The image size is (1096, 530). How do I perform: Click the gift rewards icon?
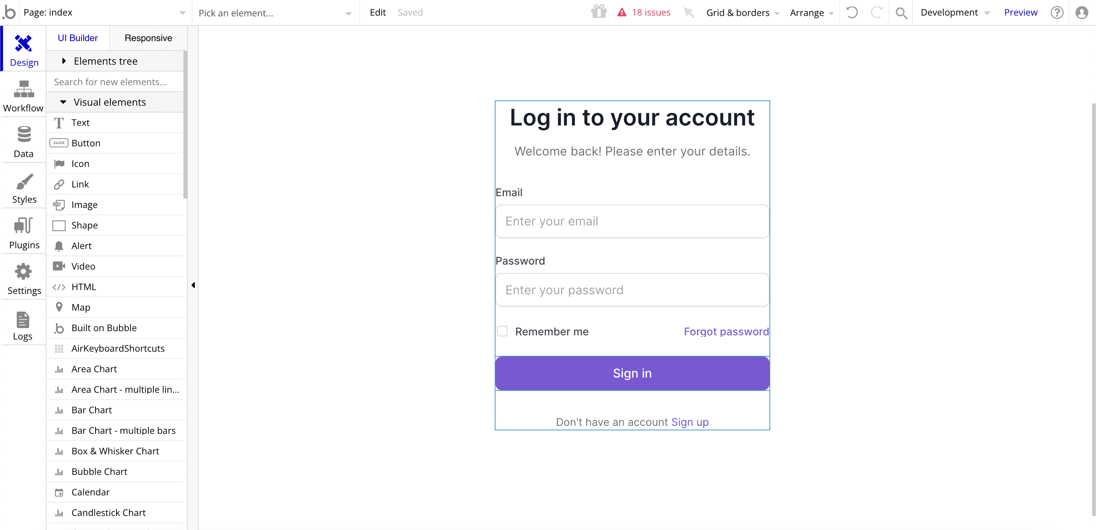(599, 11)
